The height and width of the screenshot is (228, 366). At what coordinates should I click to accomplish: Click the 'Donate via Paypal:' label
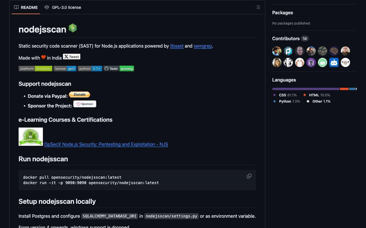coord(48,96)
